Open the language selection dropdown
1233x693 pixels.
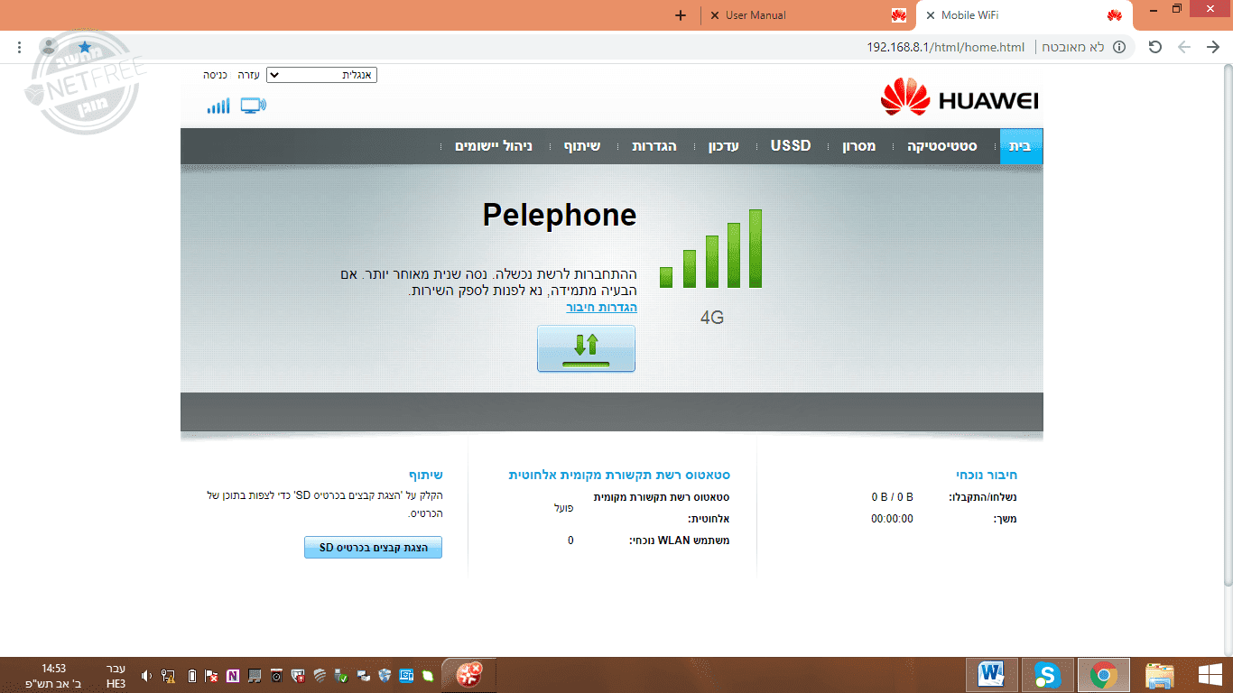322,75
